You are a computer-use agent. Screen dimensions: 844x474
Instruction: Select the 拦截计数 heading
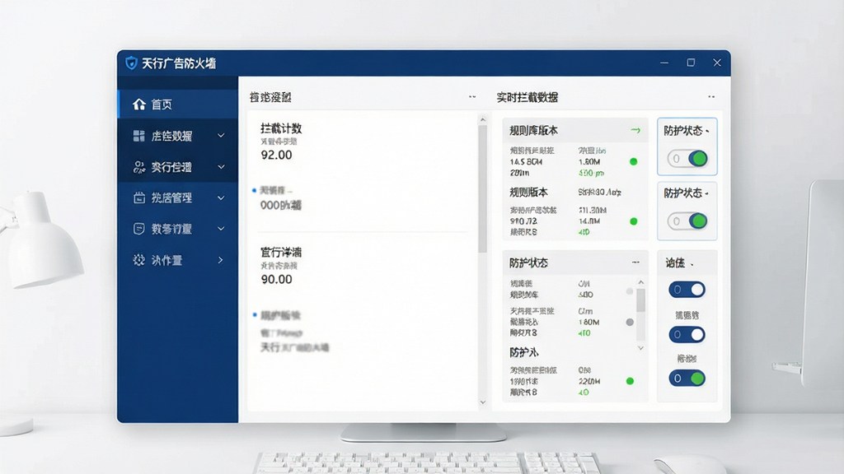(x=281, y=128)
